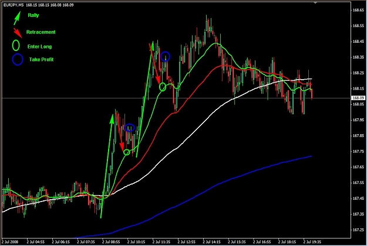Click the EURJPY,M5 symbol title text
The height and width of the screenshot is (246, 367).
coord(14,5)
